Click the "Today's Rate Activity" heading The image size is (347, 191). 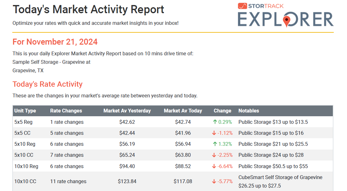(x=48, y=84)
